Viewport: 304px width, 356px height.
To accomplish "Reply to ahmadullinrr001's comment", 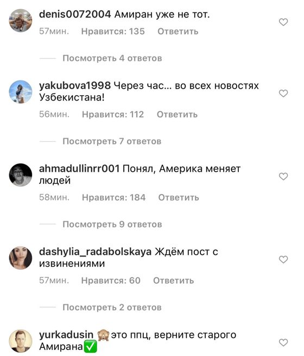I will (x=179, y=197).
